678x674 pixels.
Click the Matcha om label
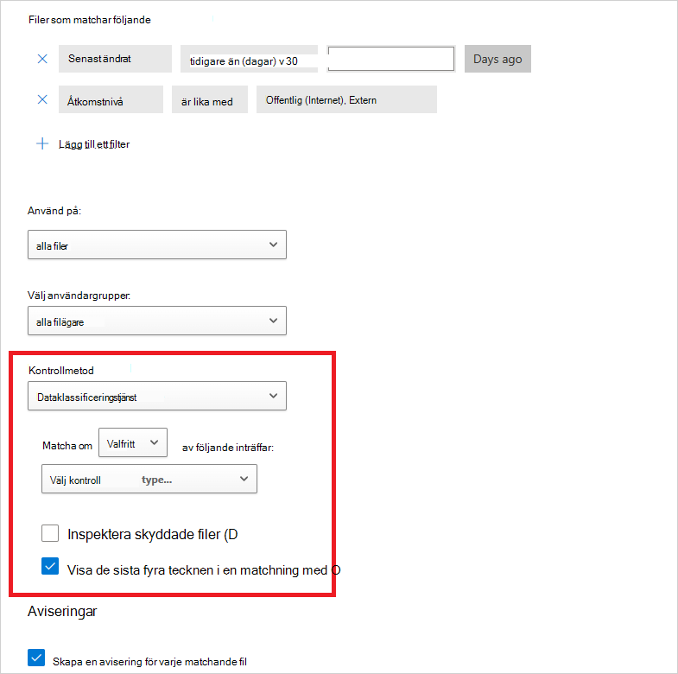[67, 446]
